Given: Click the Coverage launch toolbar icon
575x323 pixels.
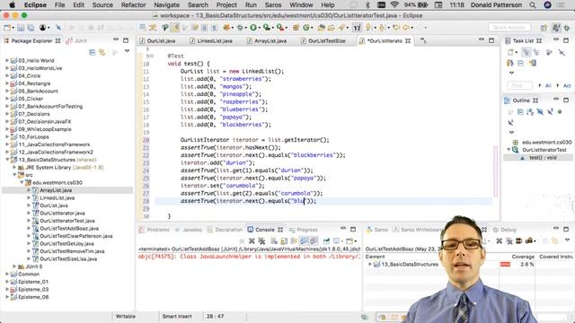Looking at the screenshot, I should [266, 28].
